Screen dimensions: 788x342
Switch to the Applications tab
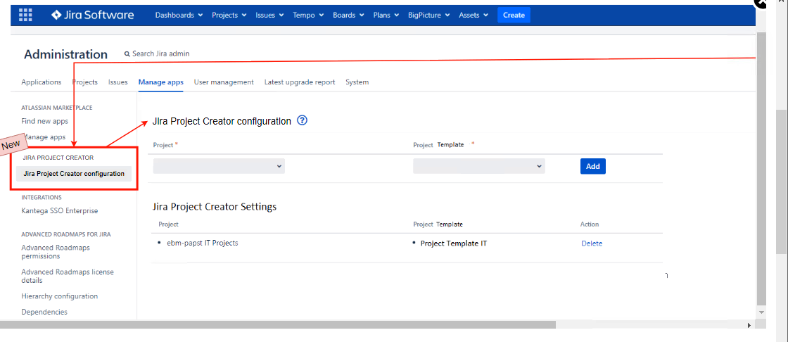[42, 82]
